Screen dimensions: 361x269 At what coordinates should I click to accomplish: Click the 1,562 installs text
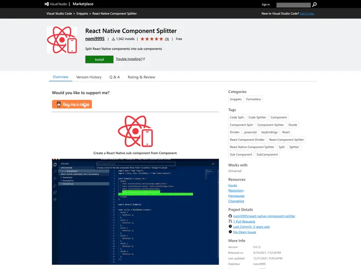(125, 39)
